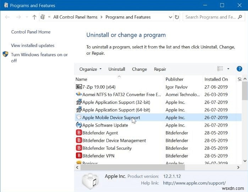The height and width of the screenshot is (192, 248).
Task: Click the 7-Zip program icon
Action: (79, 87)
